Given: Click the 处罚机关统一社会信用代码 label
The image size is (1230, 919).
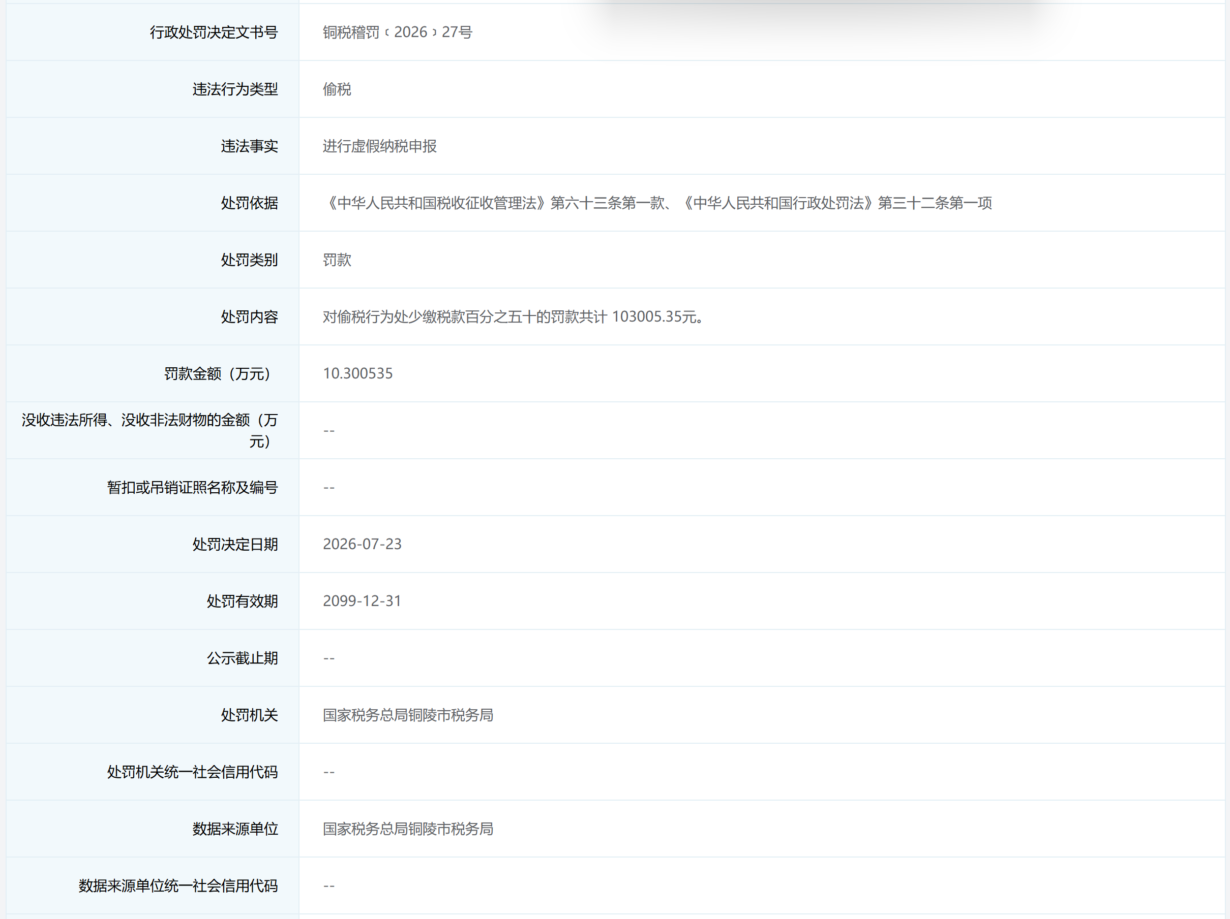Looking at the screenshot, I should pos(192,772).
